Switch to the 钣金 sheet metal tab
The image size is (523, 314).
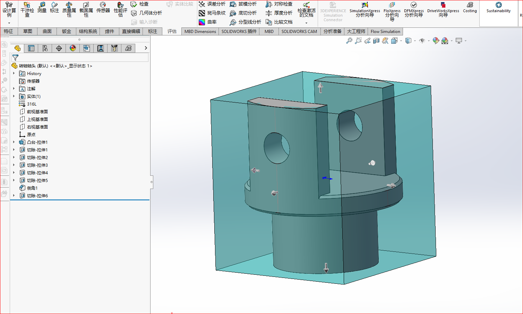[x=67, y=31]
